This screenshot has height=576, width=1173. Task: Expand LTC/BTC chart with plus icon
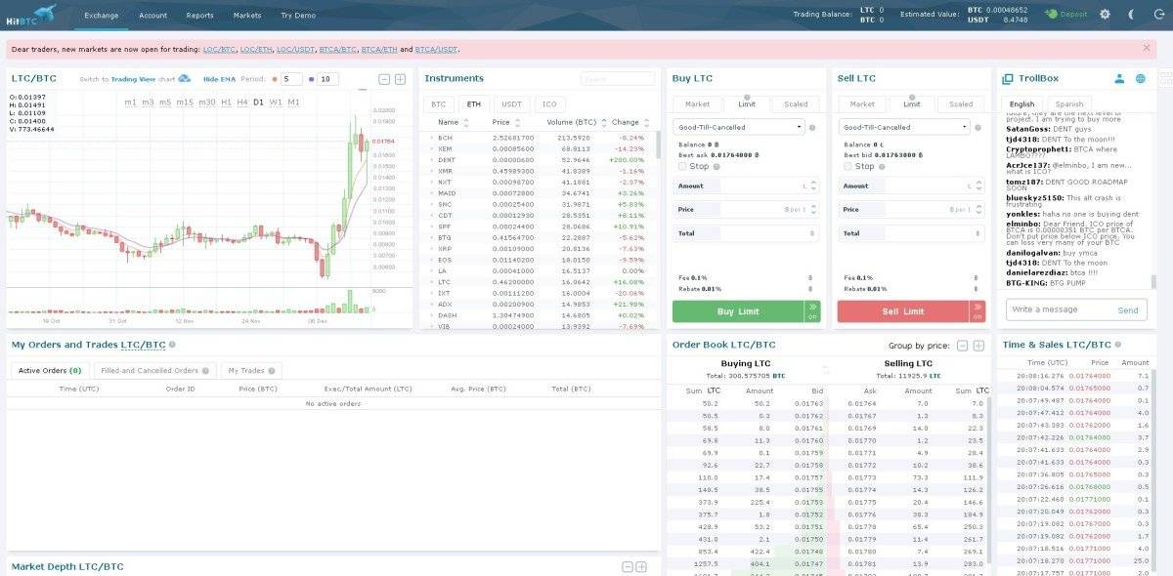400,79
